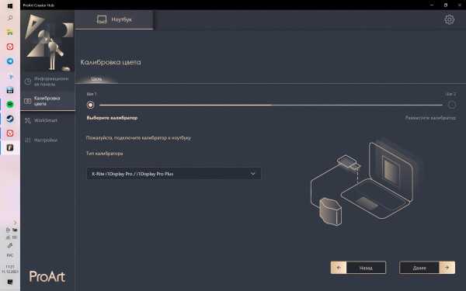The image size is (466, 291).
Task: Click the ProArt artwork thumbnail
Action: pyautogui.click(x=48, y=41)
